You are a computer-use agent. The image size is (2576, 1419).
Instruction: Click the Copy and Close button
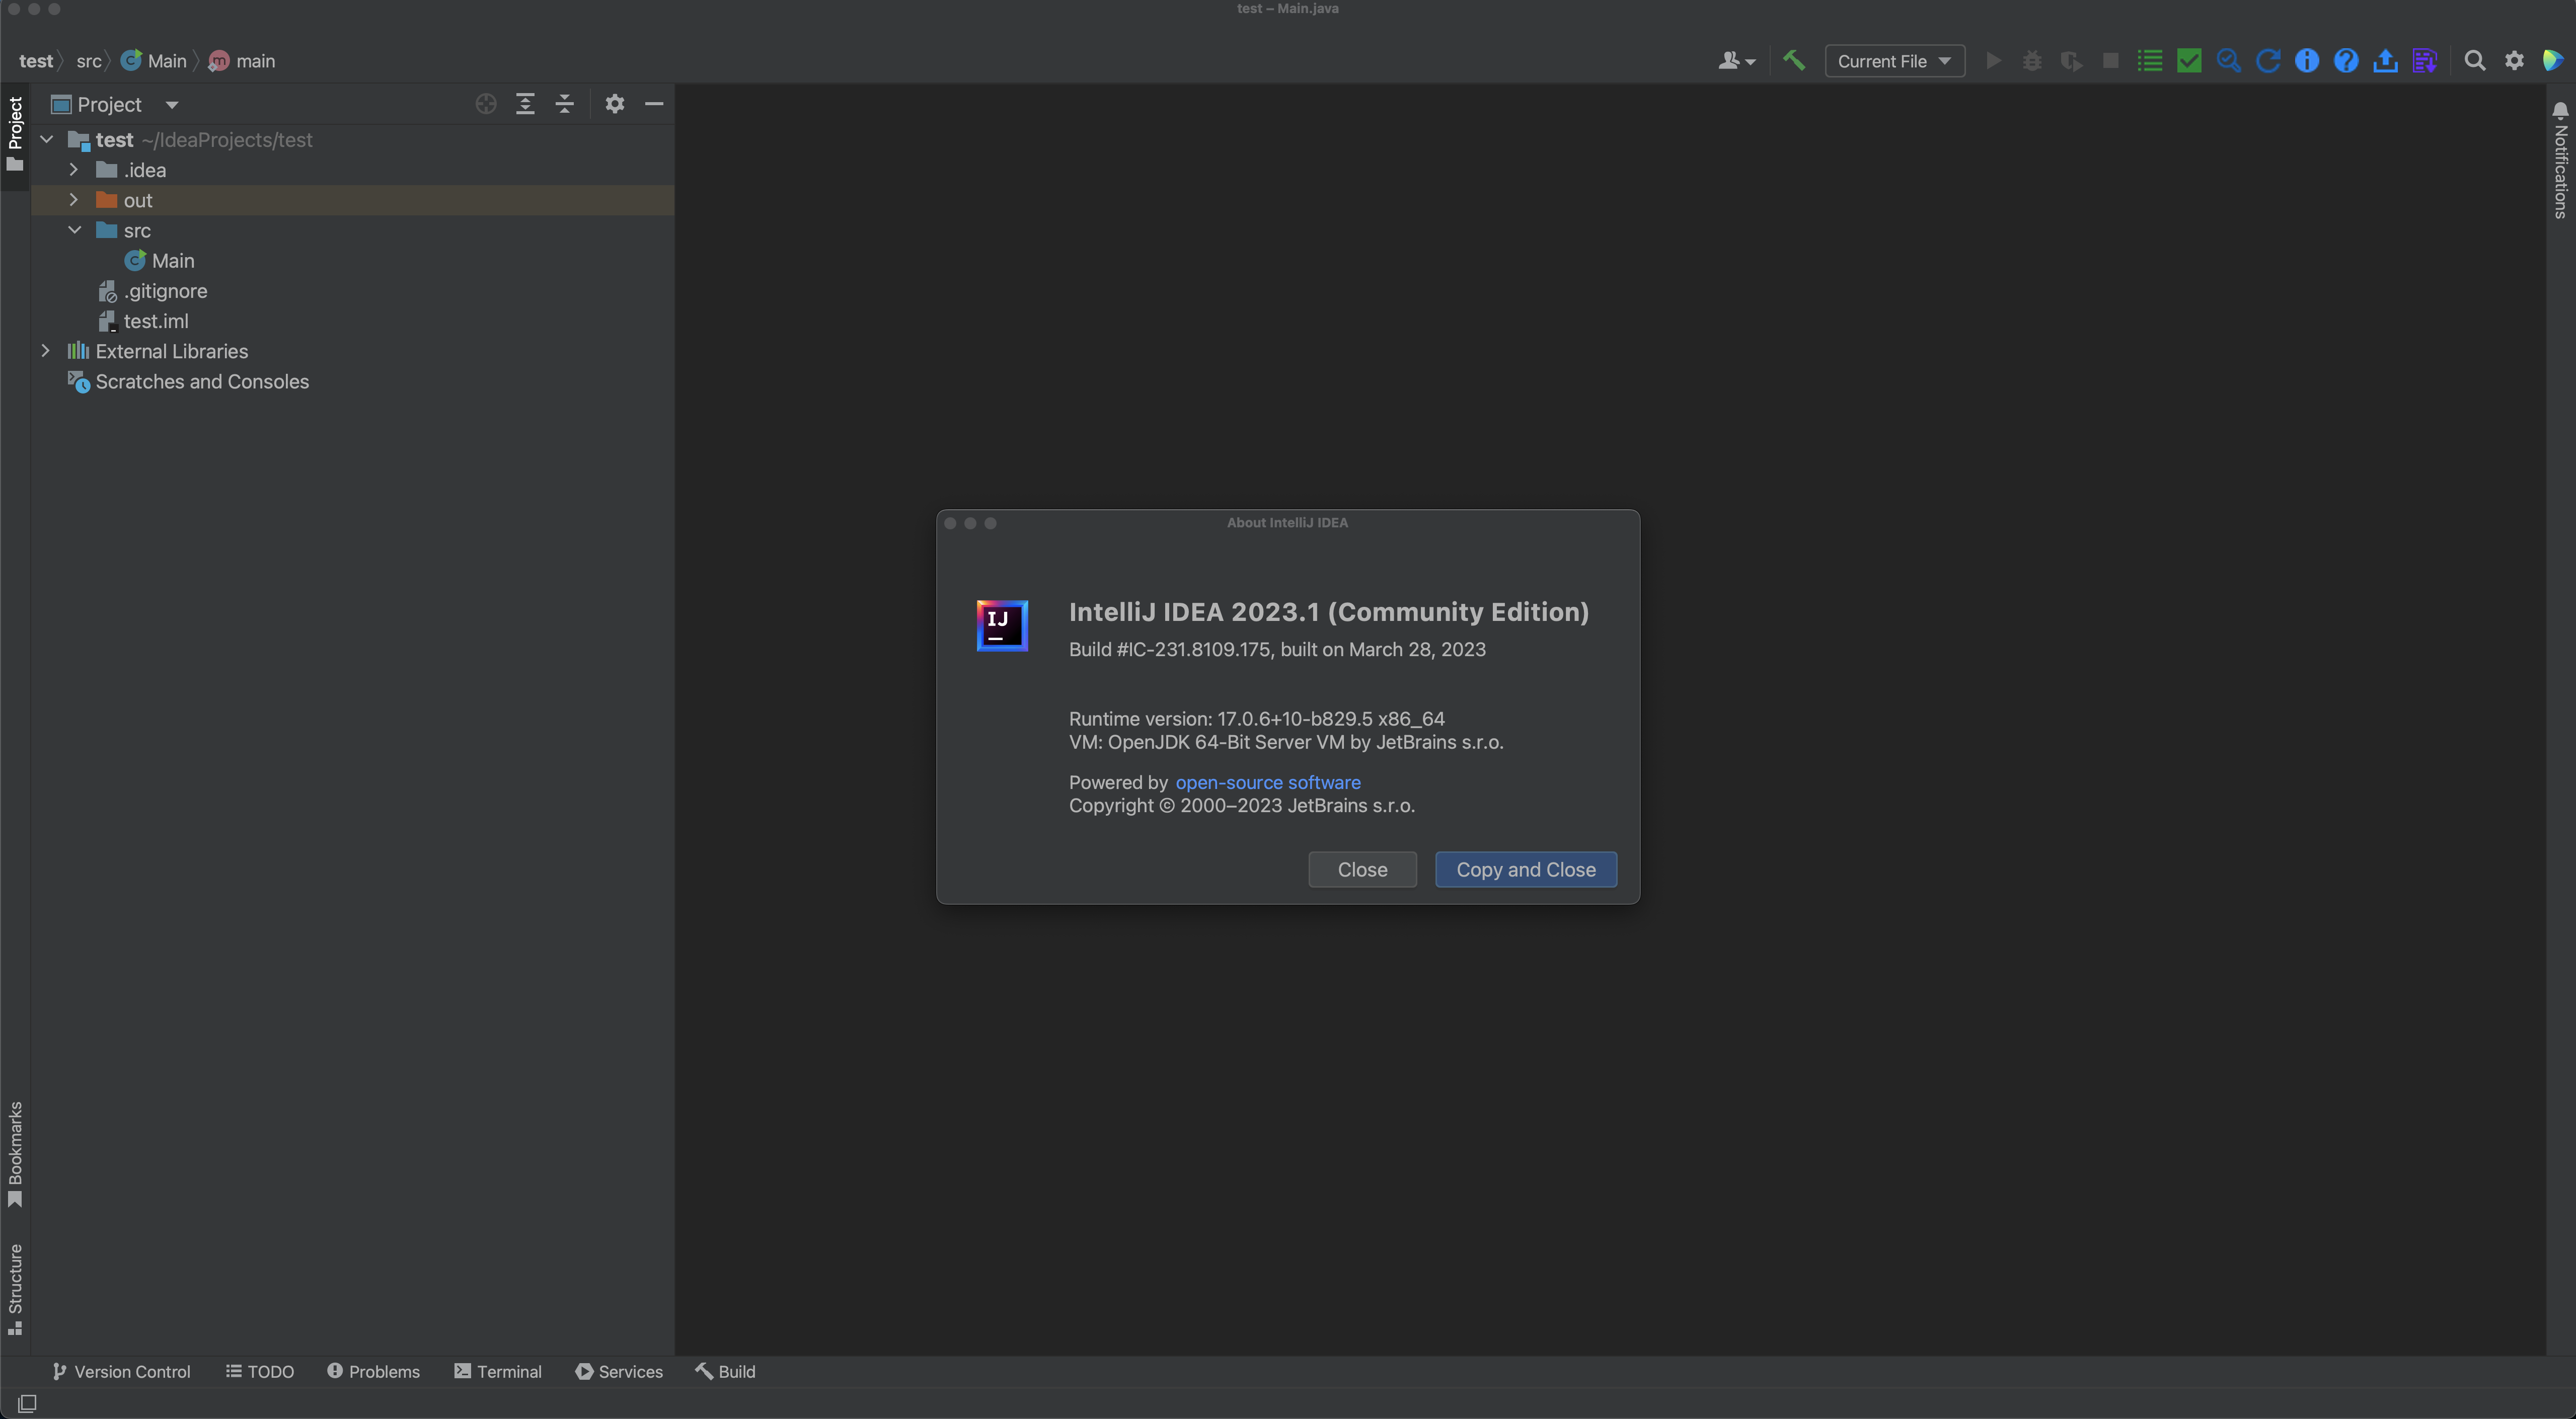coord(1525,869)
